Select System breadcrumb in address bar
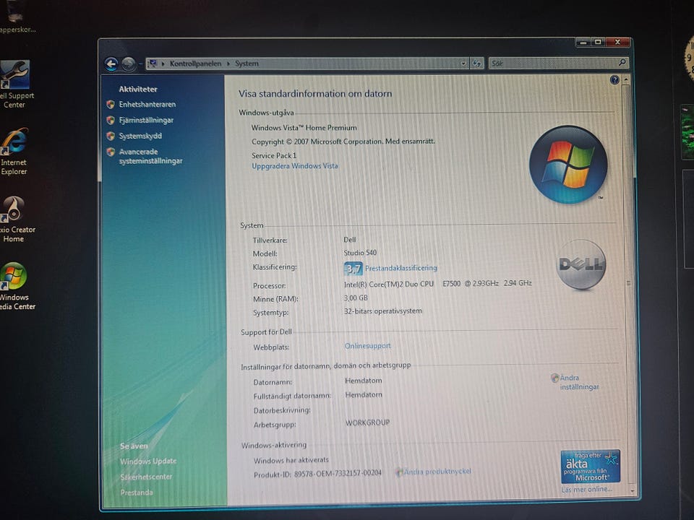The height and width of the screenshot is (520, 694). tap(247, 64)
